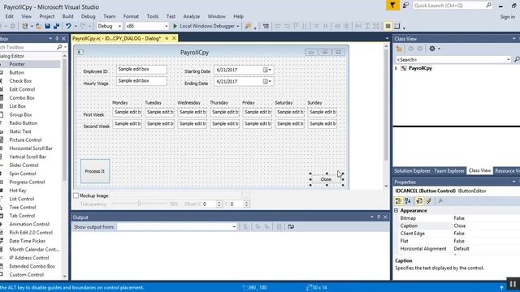Screen dimensions: 520x292
Task: Click the property pages wrench icon
Action: click(x=440, y=201)
